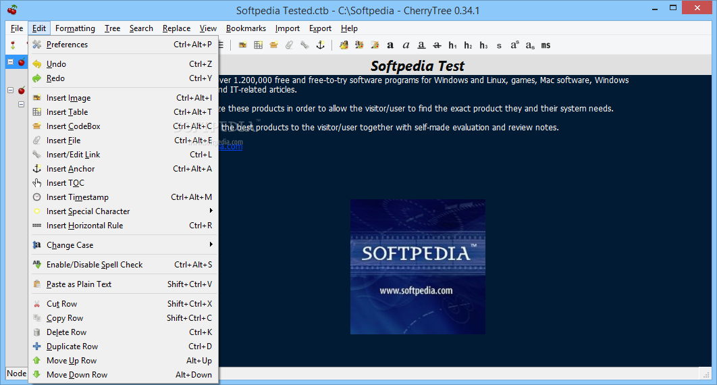This screenshot has height=385, width=717.
Task: Click the first cherry node icon in the tree
Action: [22, 61]
